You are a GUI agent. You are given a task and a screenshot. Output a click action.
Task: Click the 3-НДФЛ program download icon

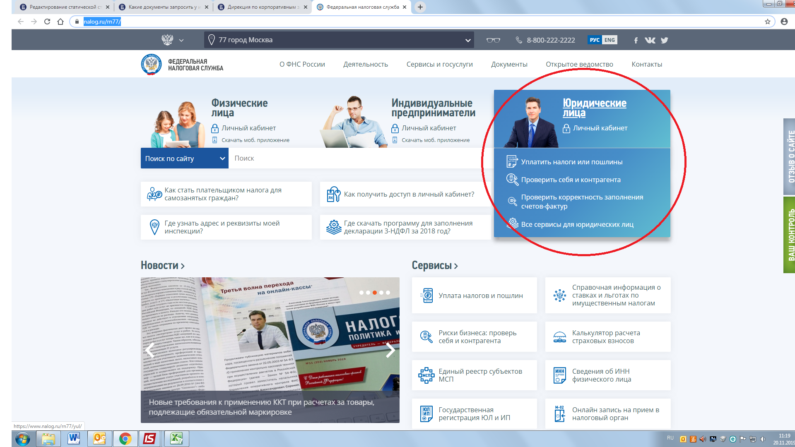click(x=334, y=227)
